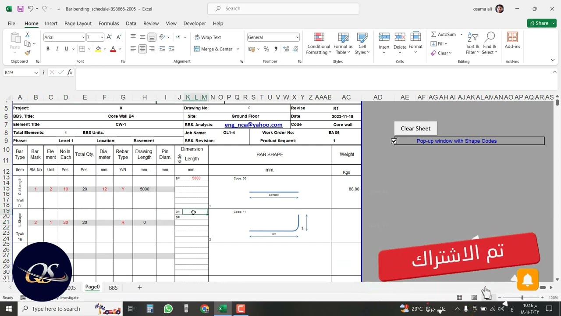Open the File menu
Screen dimensions: 561x316
pos(11,23)
